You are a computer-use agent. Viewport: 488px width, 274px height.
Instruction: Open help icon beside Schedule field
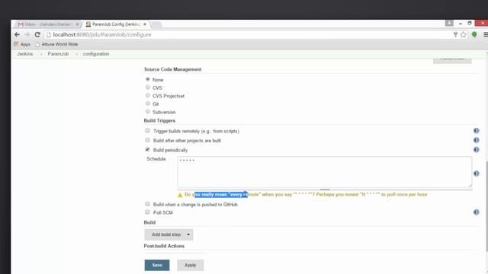pyautogui.click(x=476, y=174)
